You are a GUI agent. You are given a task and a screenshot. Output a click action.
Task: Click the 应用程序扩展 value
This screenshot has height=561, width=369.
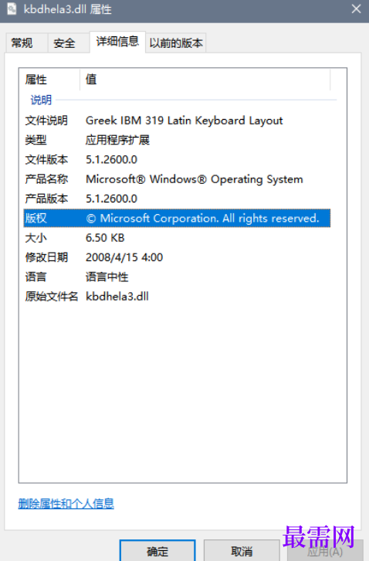point(117,140)
